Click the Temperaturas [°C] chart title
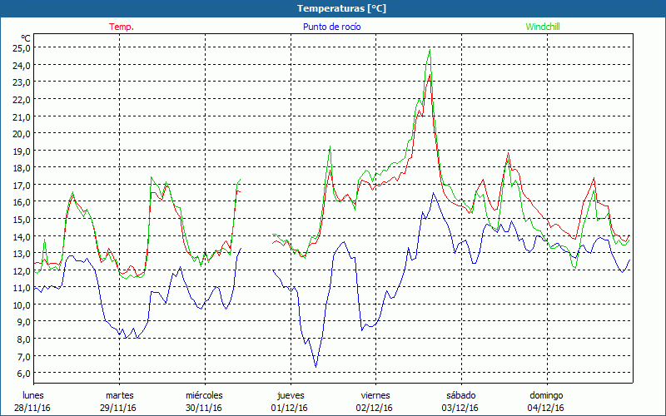666x416 pixels. (341, 8)
